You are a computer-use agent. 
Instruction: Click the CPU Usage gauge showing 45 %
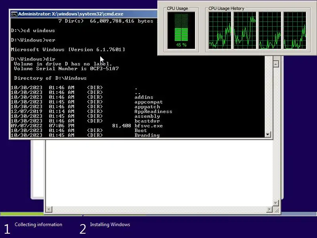(x=181, y=31)
